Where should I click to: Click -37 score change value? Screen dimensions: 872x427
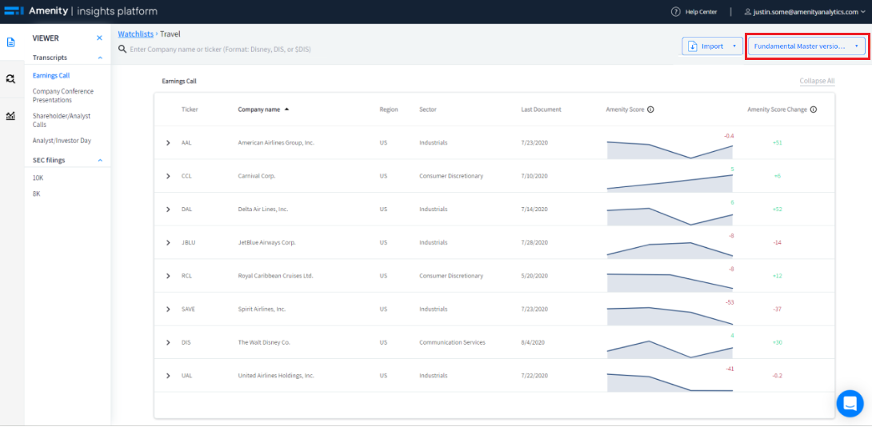coord(778,309)
